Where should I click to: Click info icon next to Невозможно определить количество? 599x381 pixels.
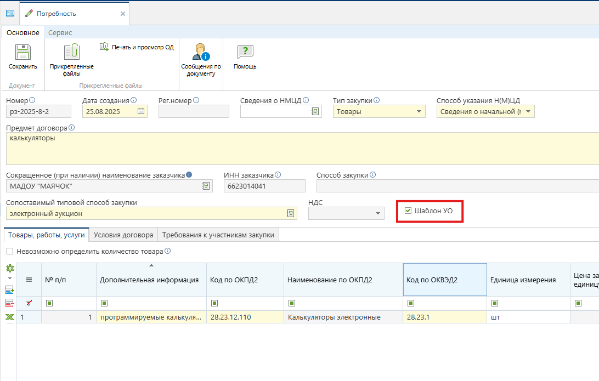[x=167, y=251]
